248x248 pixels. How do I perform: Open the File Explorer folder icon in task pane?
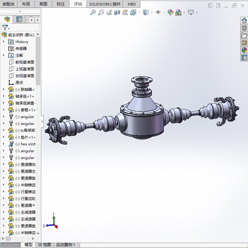[244, 35]
